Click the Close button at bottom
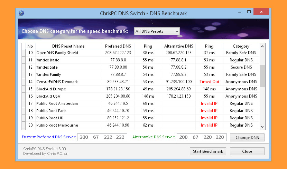 pos(247,151)
